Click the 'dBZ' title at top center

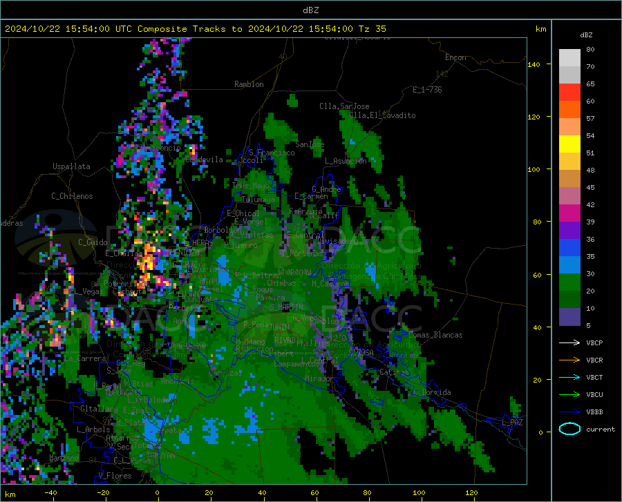pos(310,10)
